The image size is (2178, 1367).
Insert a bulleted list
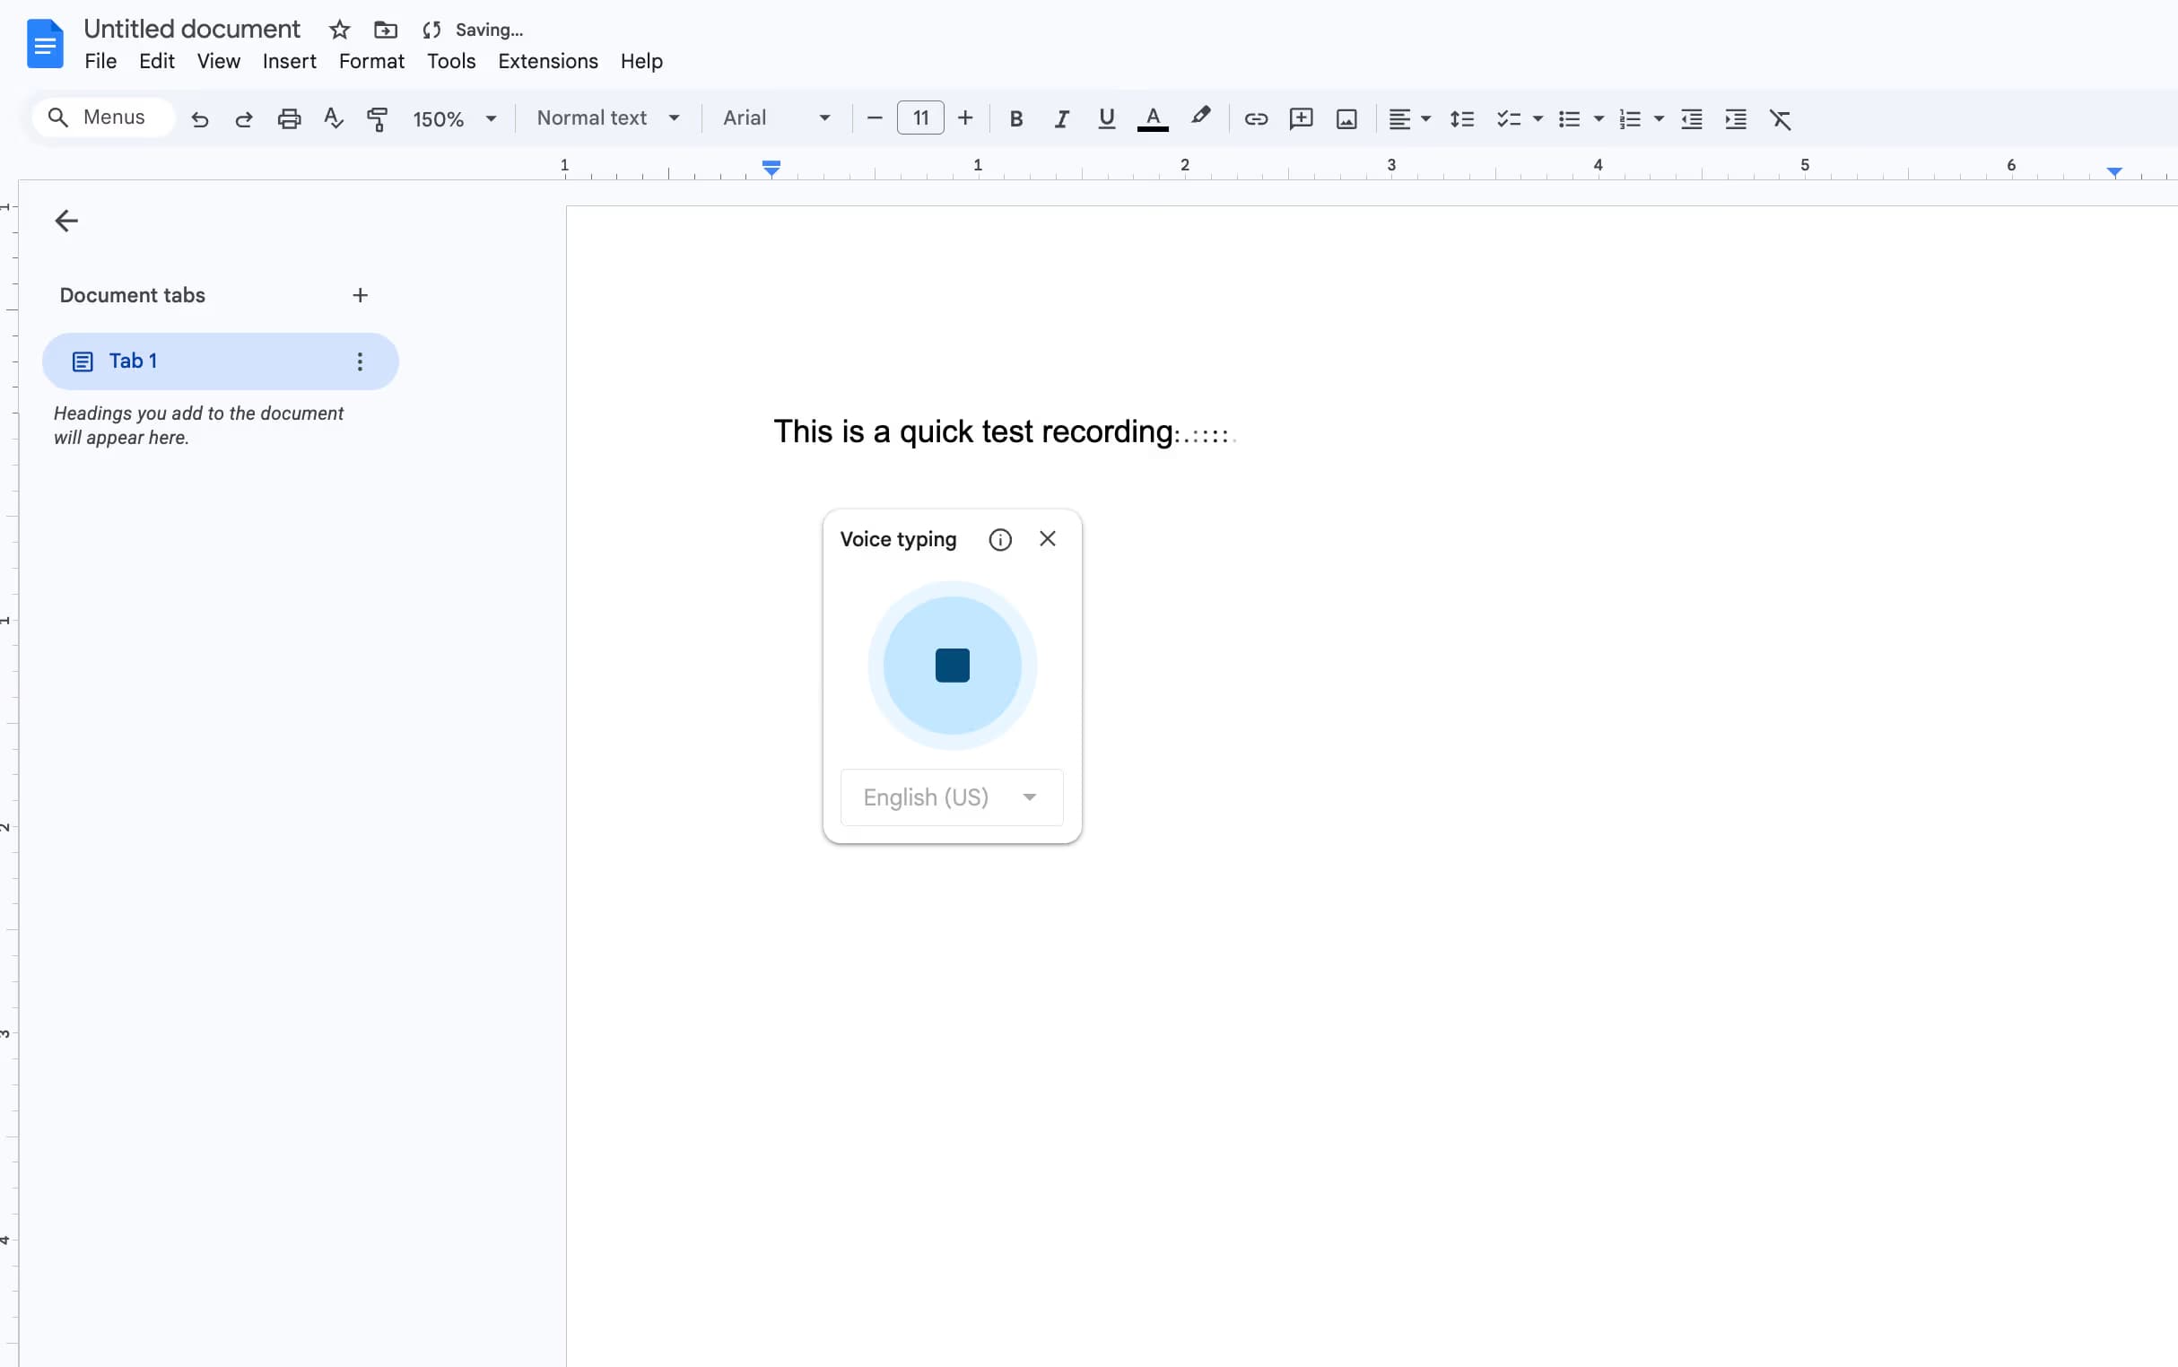(1570, 118)
